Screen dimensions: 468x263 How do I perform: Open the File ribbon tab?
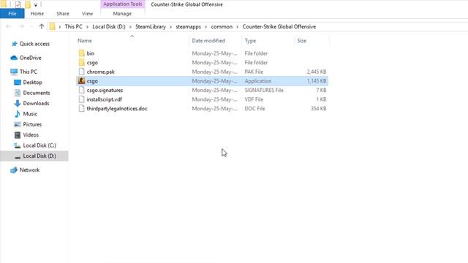point(12,14)
